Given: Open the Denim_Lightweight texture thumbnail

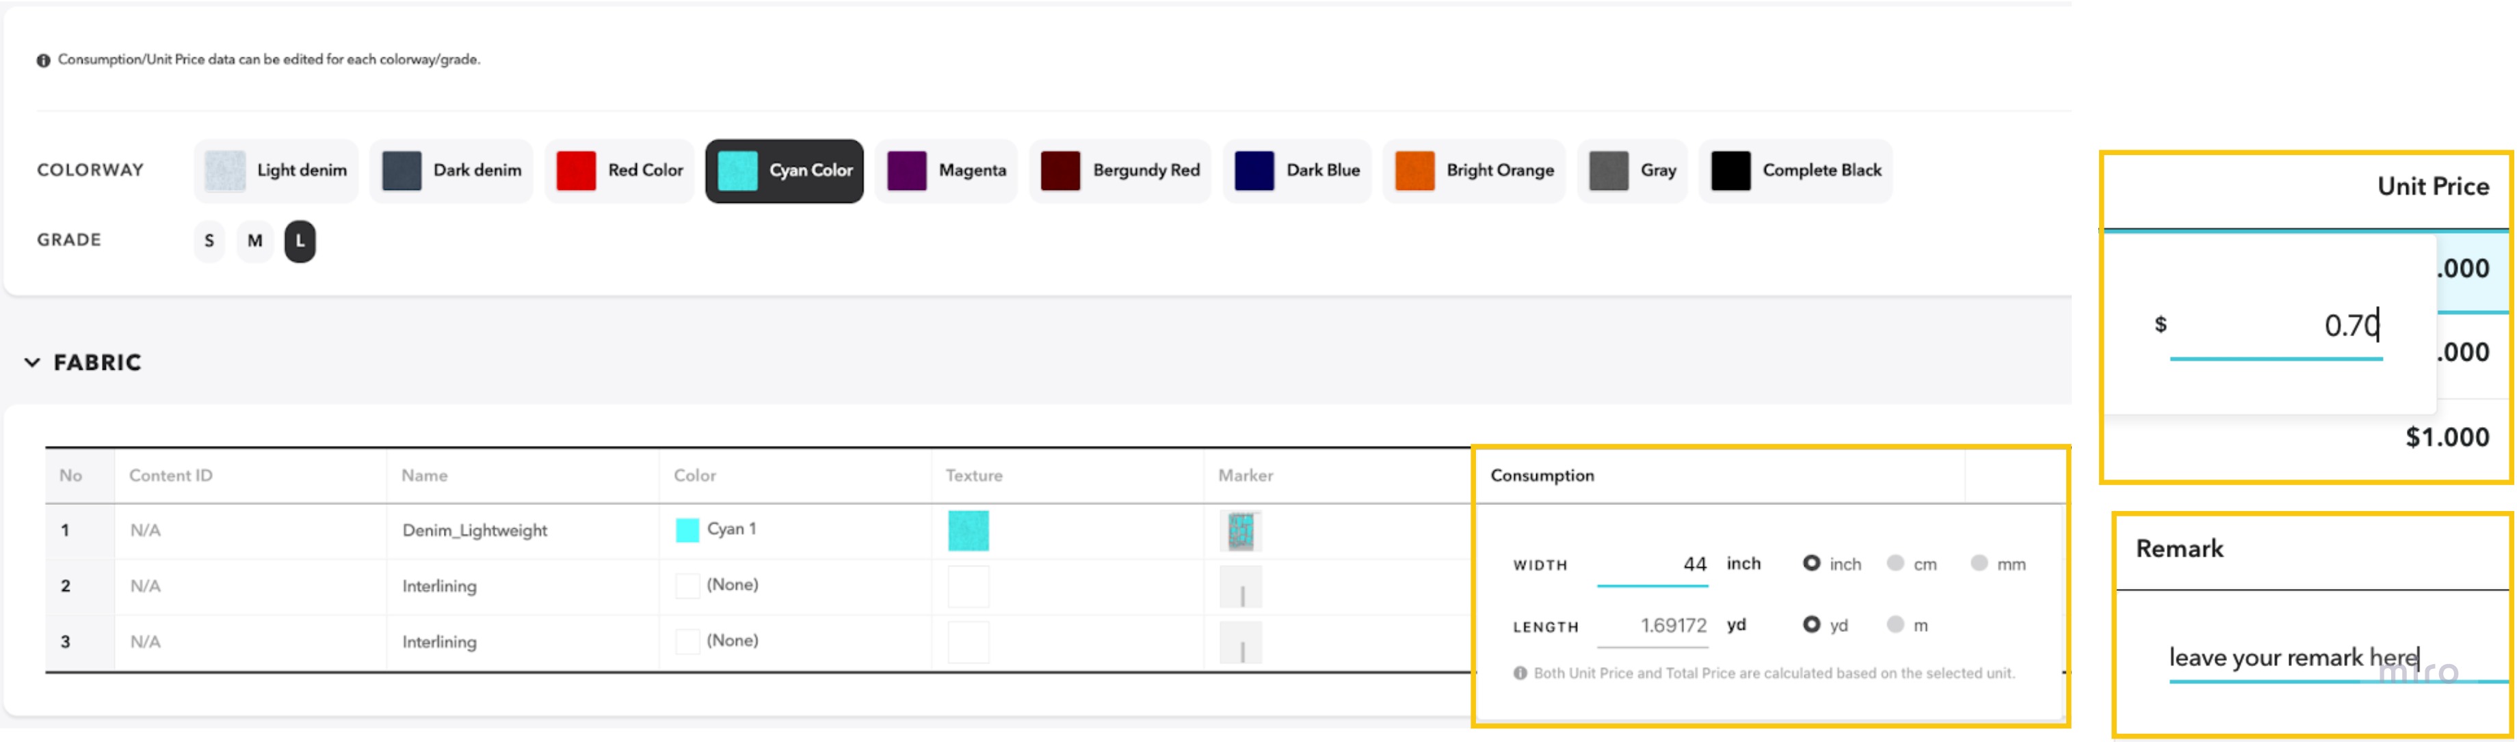Looking at the screenshot, I should 968,531.
